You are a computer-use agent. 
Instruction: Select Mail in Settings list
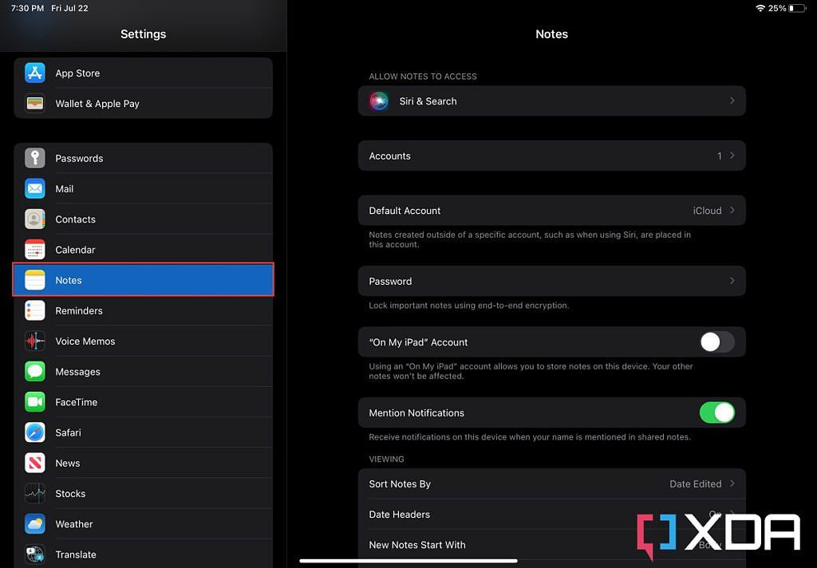[144, 188]
